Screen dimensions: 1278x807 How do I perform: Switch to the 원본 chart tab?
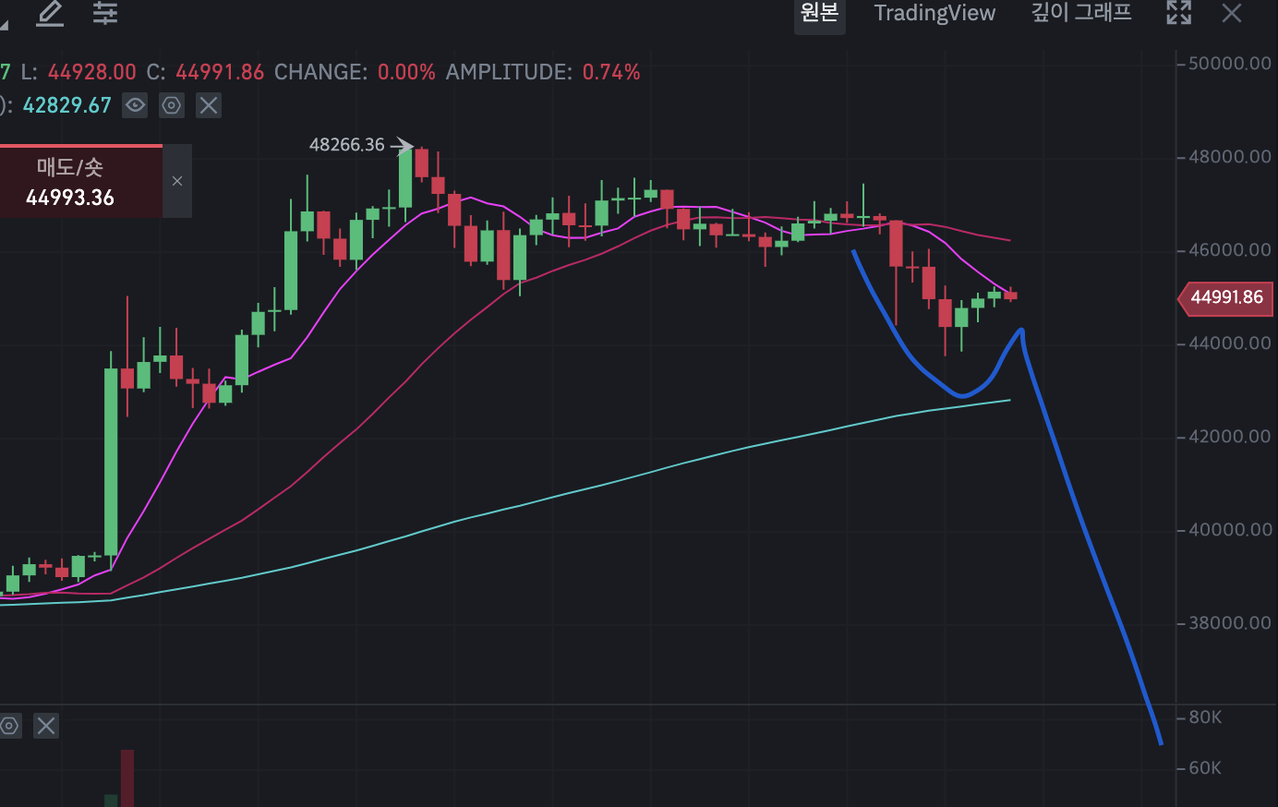[819, 13]
